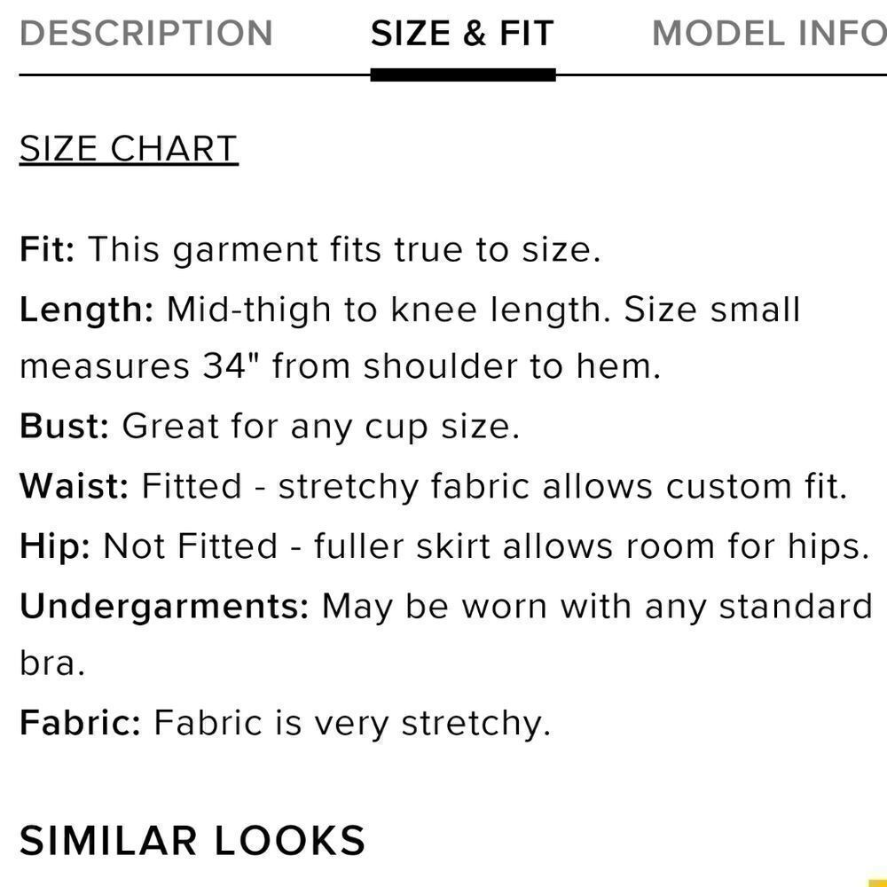Click the bold Length: label

pos(87,310)
